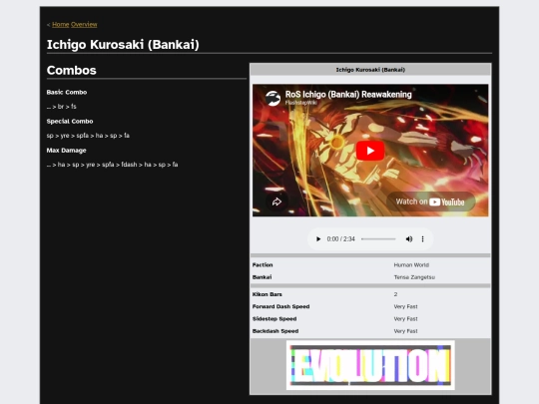The width and height of the screenshot is (539, 404).
Task: Select the Basic Combo heading
Action: tap(67, 92)
